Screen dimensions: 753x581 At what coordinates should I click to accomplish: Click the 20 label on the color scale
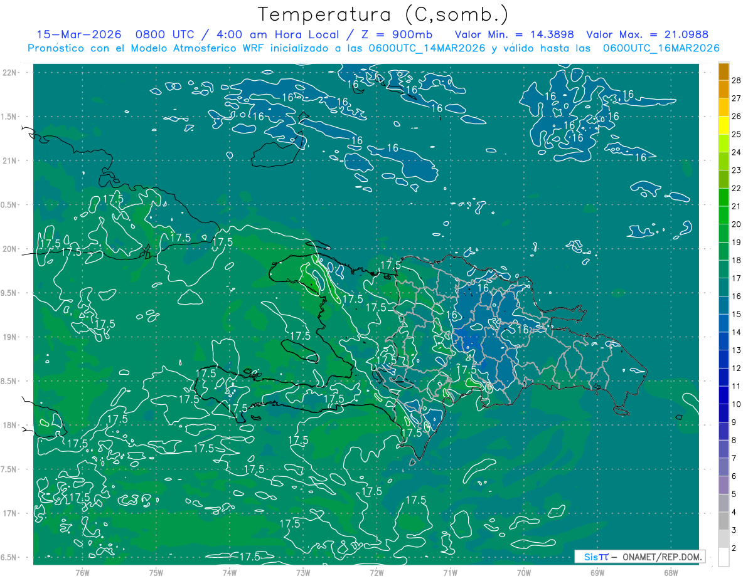click(737, 224)
